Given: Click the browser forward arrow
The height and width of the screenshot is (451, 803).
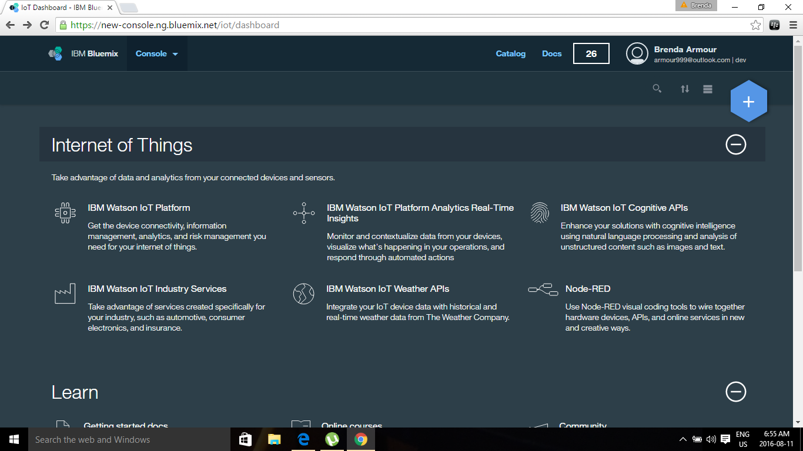Looking at the screenshot, I should pyautogui.click(x=27, y=25).
